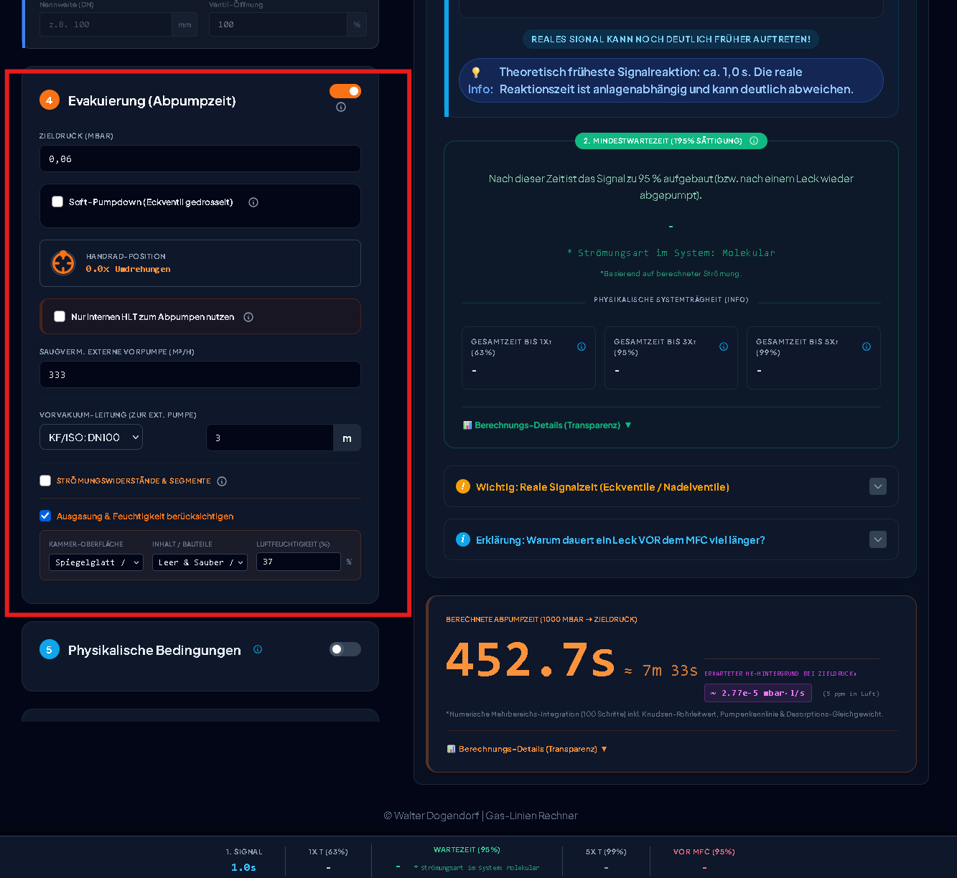The height and width of the screenshot is (878, 957).
Task: Uncheck Ausgasung & Feuchtigkeit berücksichtigen
Action: click(45, 516)
